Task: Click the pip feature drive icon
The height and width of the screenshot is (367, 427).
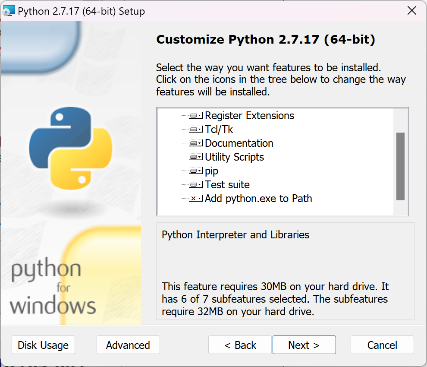Action: 196,171
